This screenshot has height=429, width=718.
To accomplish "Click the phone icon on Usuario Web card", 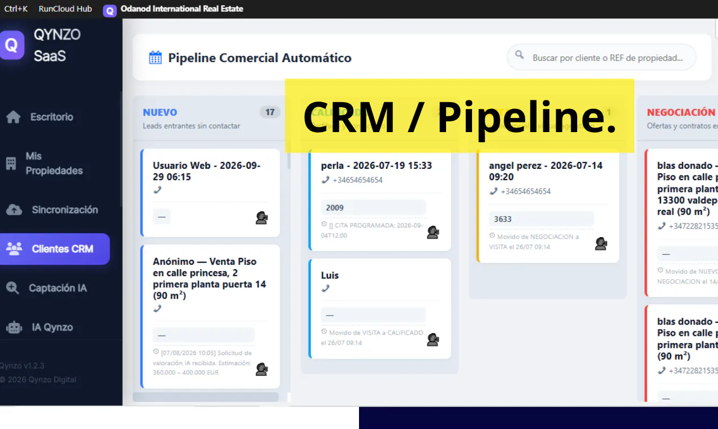I will pos(157,190).
